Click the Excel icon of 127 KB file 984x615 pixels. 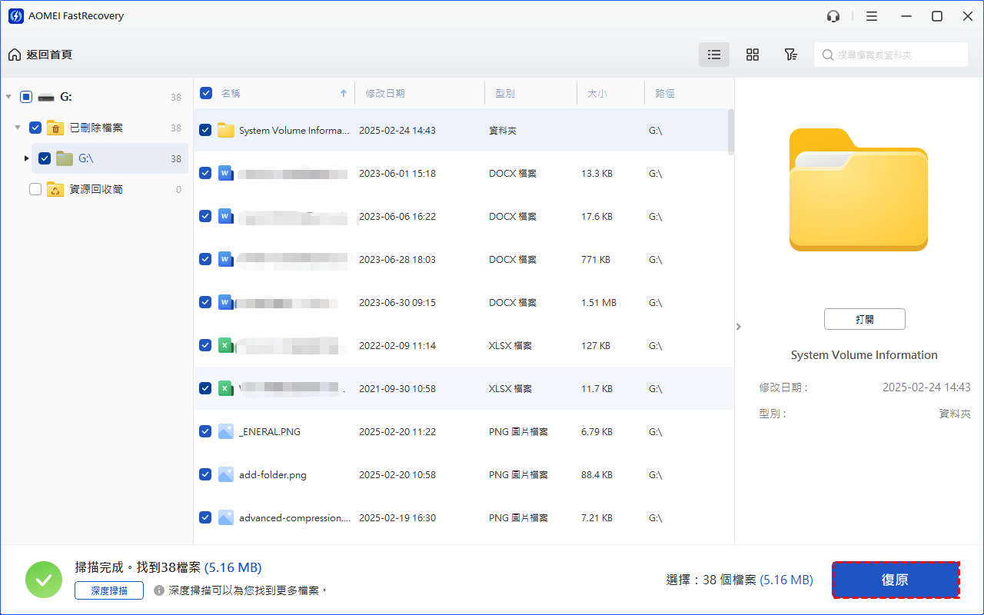coord(225,346)
